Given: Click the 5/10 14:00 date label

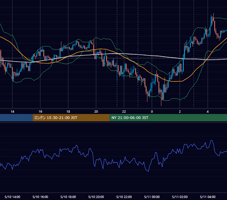Looking at the screenshot, I should [12, 197].
